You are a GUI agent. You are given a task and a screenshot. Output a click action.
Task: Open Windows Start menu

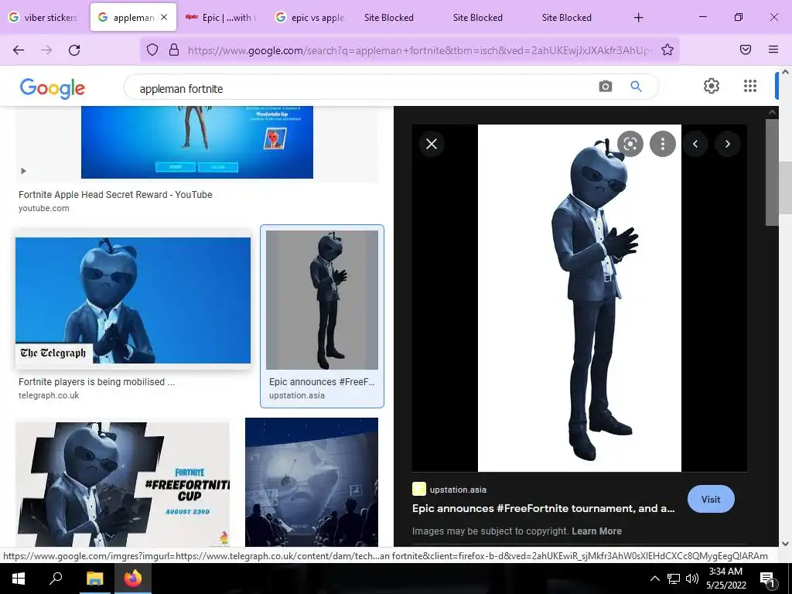[19, 579]
